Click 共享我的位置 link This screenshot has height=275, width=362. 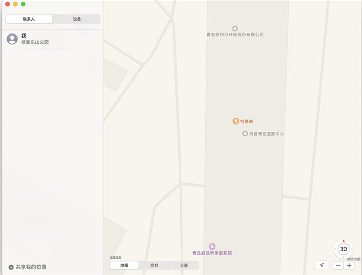pos(31,267)
